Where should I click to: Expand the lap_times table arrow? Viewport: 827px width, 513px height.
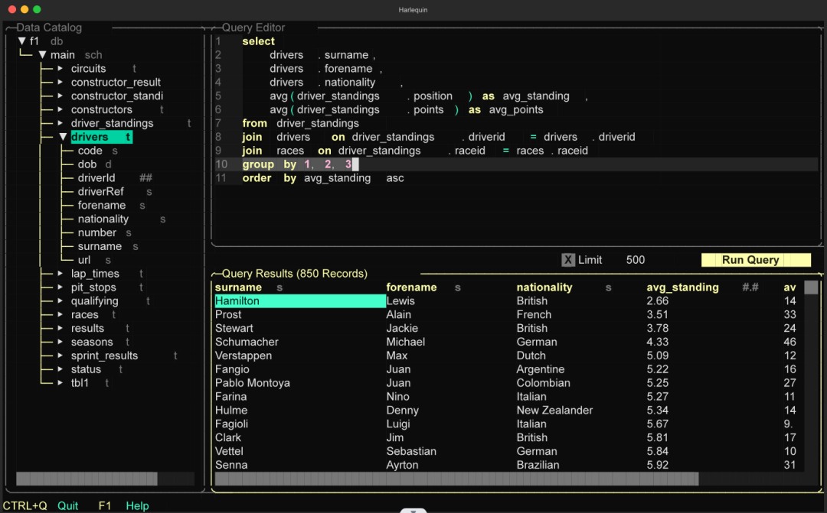[60, 274]
